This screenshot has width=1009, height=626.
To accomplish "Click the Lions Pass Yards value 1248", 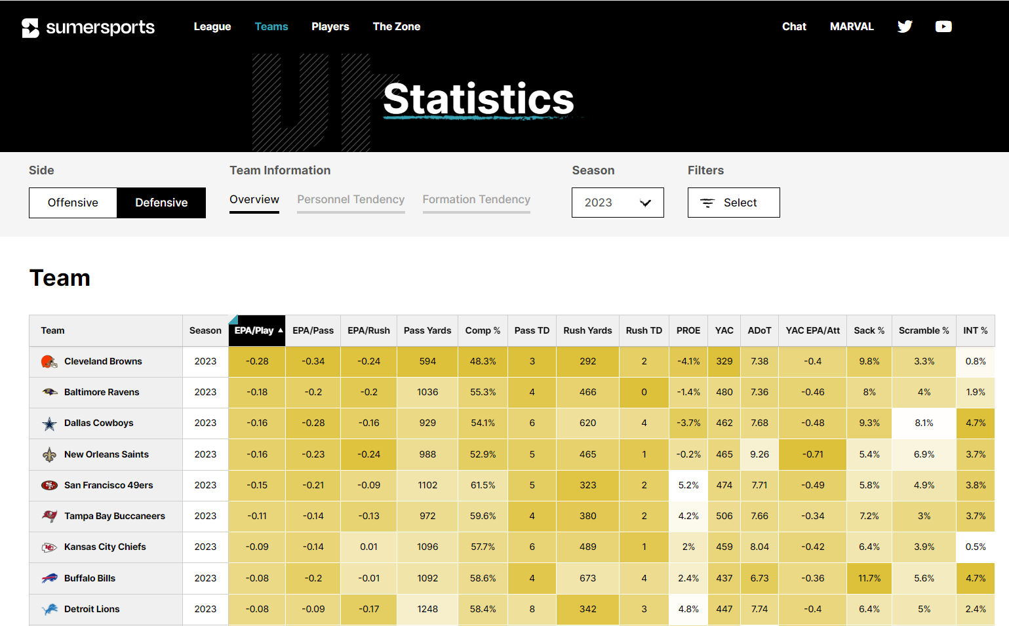I will pyautogui.click(x=427, y=609).
